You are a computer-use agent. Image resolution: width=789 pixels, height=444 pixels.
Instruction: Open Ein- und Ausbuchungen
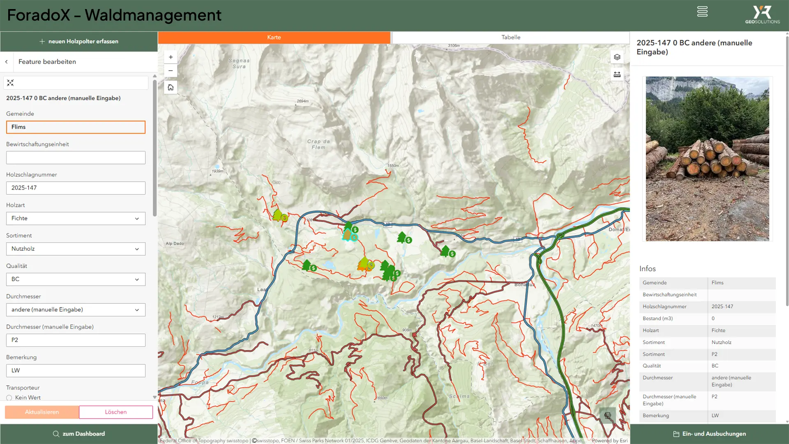pyautogui.click(x=709, y=434)
